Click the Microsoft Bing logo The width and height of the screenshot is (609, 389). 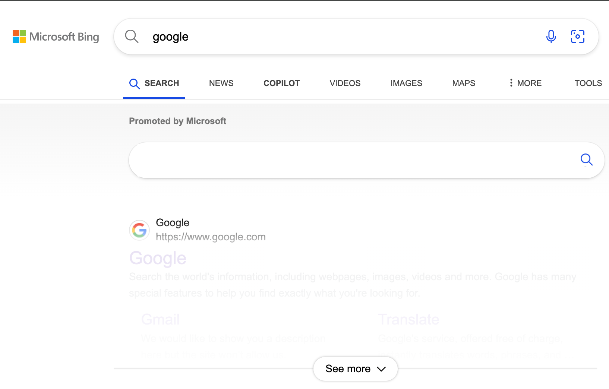56,36
